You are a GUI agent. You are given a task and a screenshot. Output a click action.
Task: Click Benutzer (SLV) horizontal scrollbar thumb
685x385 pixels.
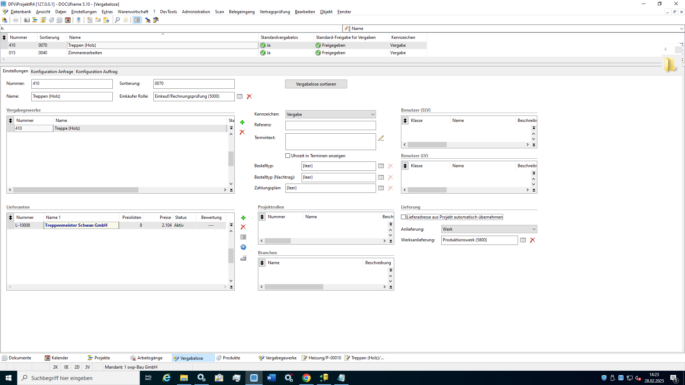tap(427, 145)
